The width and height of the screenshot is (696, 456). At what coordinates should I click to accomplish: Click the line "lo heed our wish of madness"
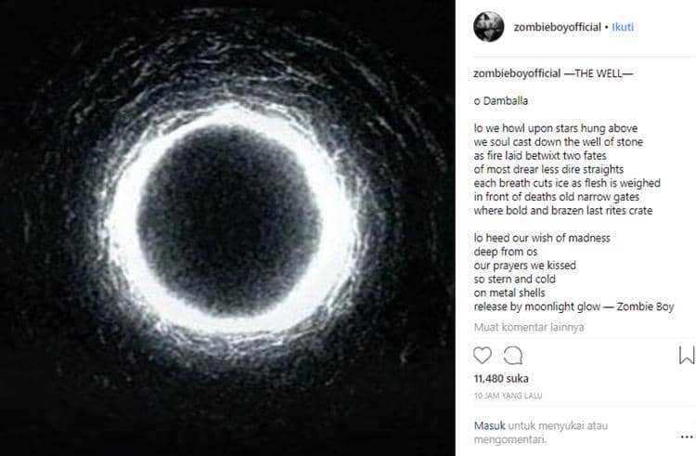coord(541,238)
